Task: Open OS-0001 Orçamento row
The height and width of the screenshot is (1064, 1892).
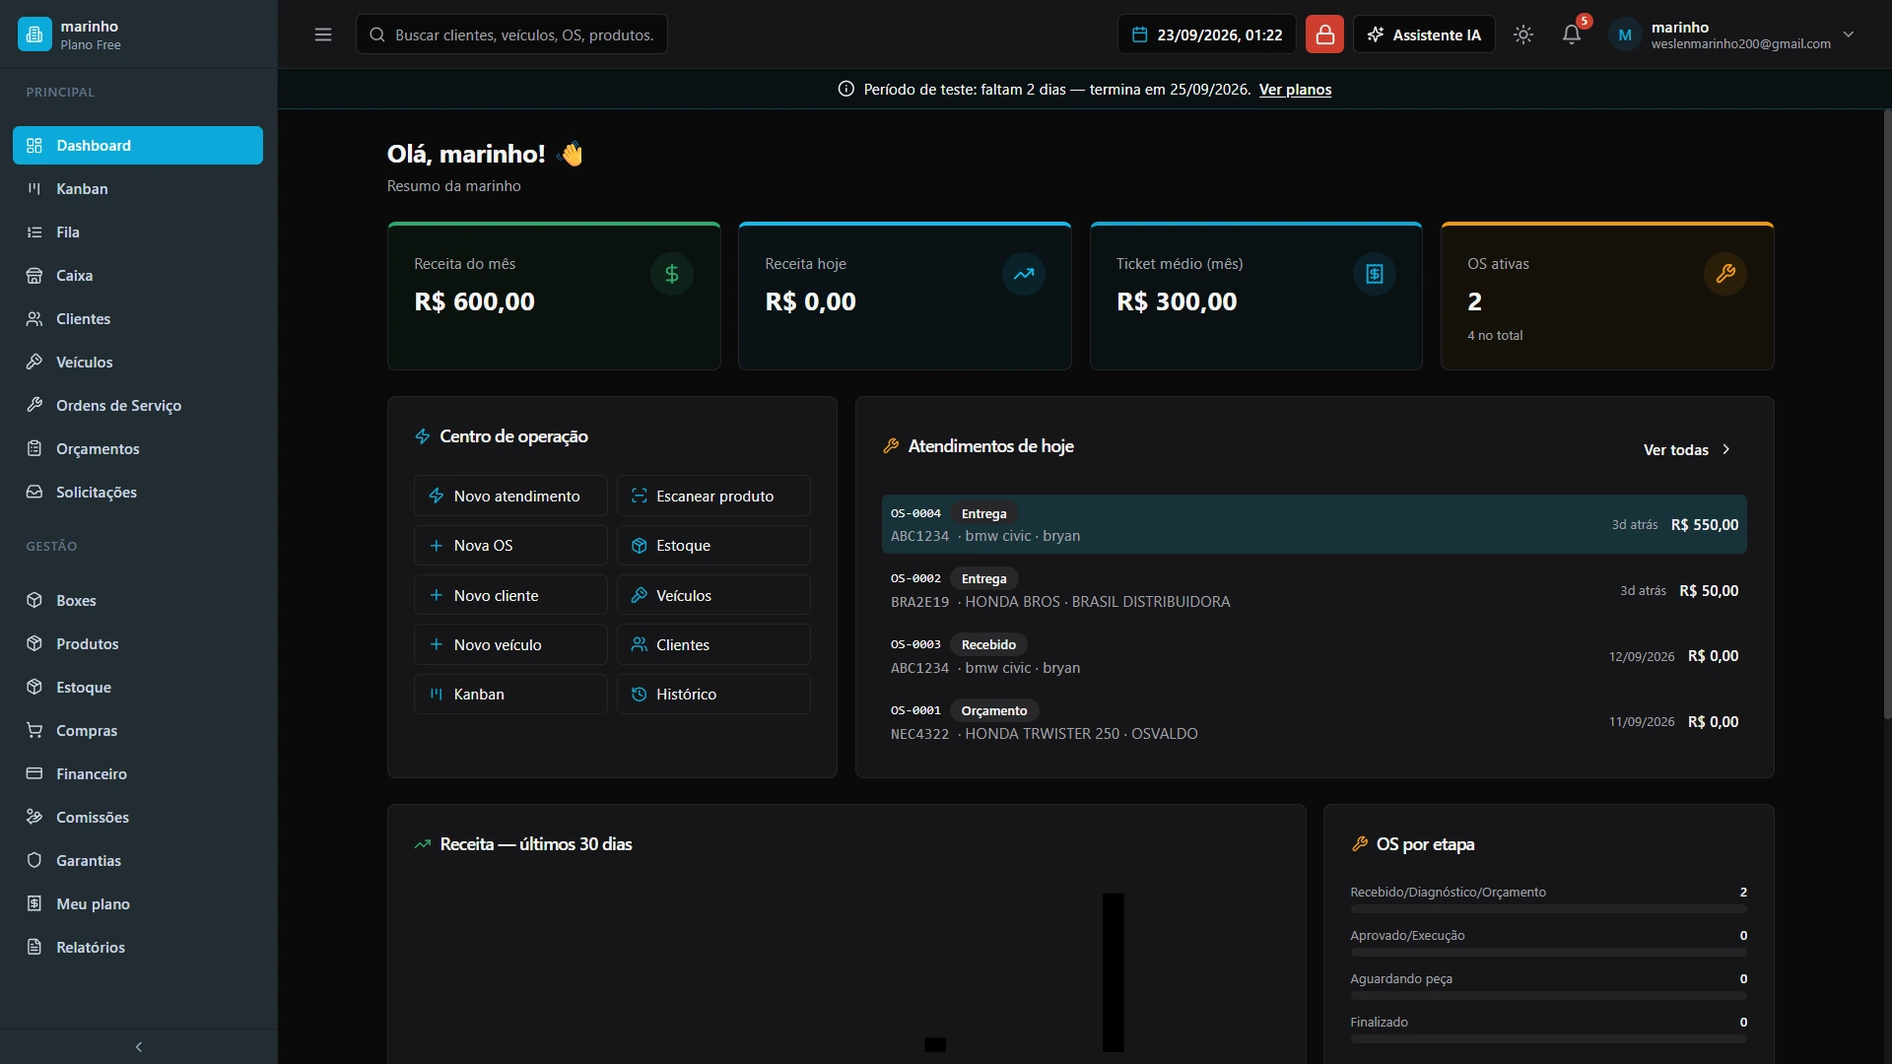Action: [1315, 721]
